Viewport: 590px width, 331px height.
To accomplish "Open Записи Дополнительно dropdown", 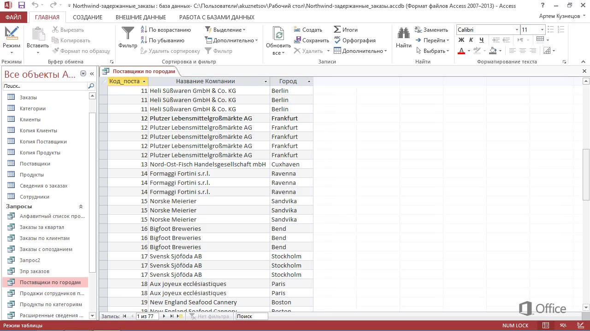I will [x=360, y=51].
